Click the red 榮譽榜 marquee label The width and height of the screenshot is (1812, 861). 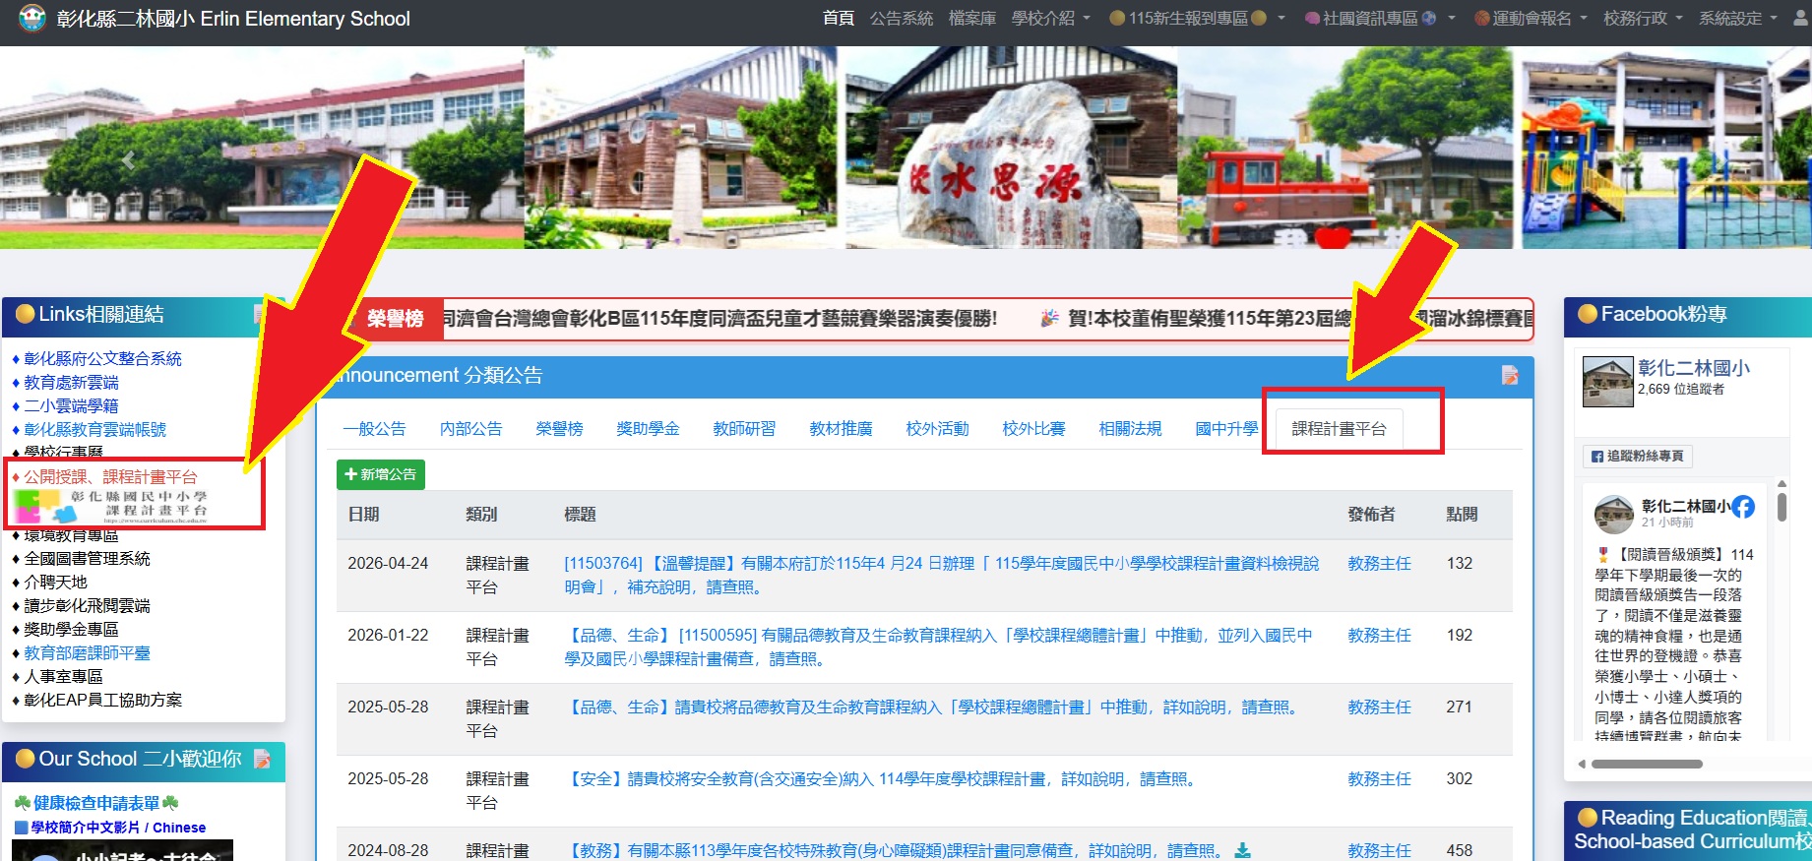point(395,319)
